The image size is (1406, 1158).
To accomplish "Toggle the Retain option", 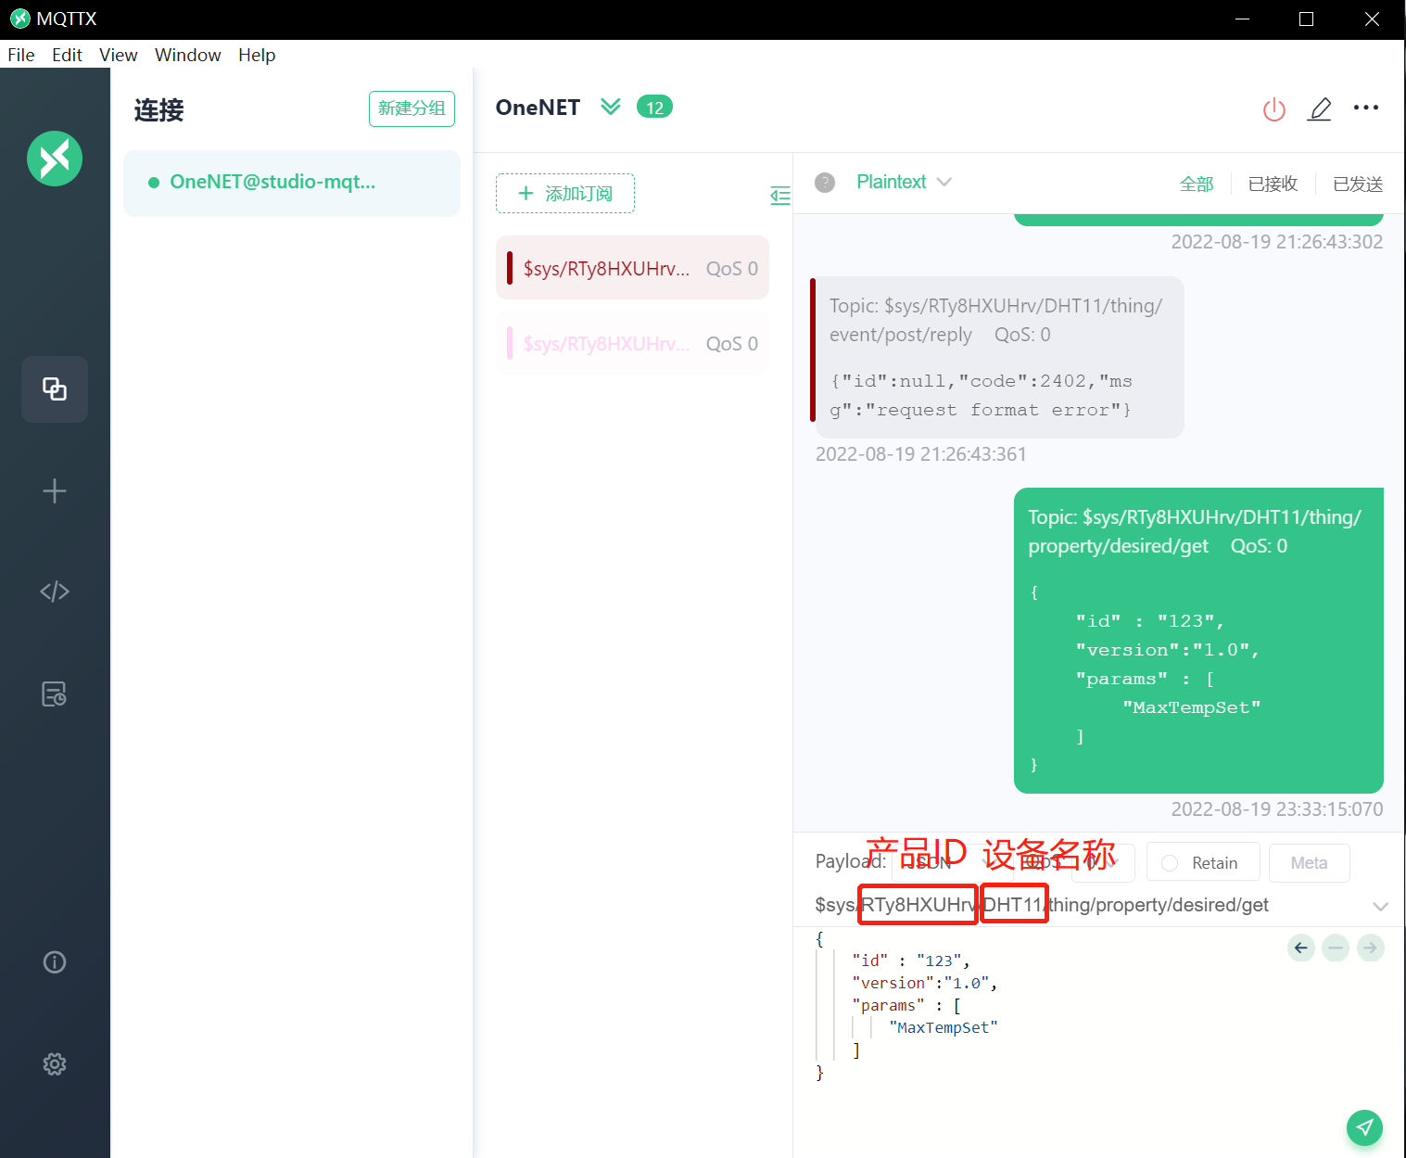I will click(x=1203, y=862).
